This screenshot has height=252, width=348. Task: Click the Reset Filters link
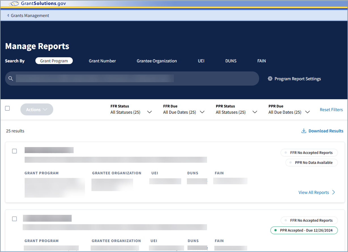coord(331,110)
